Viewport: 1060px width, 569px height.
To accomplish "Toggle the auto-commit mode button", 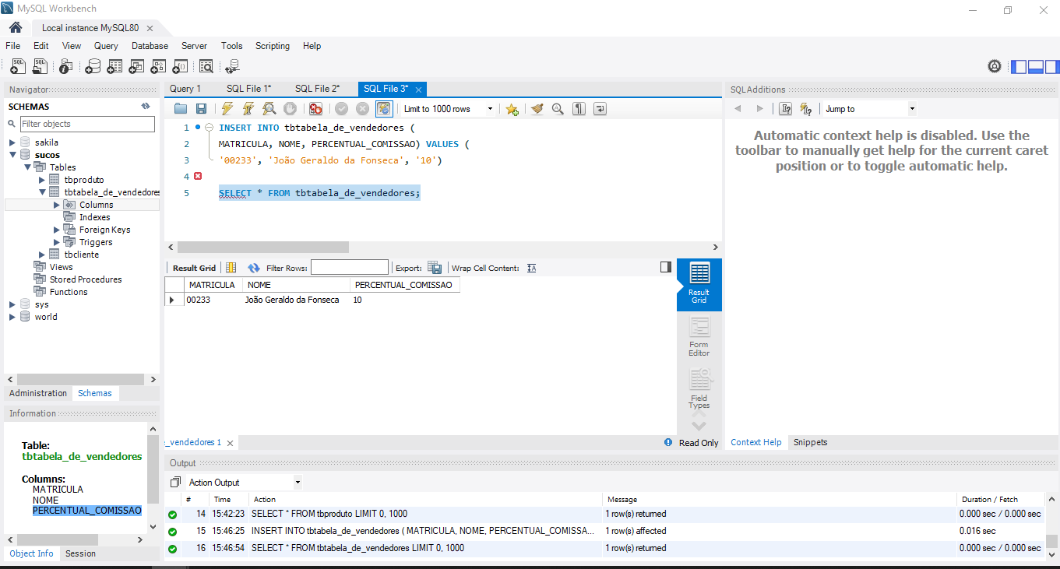I will coord(383,109).
